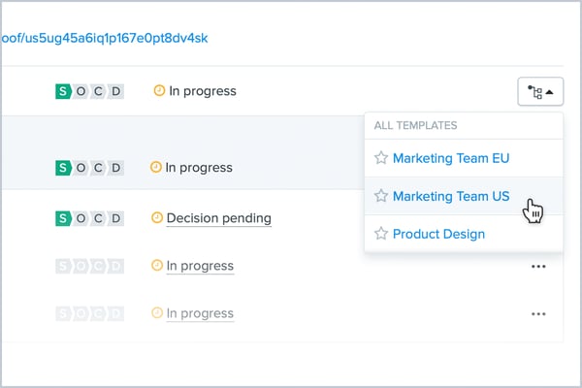The width and height of the screenshot is (582, 388).
Task: Toggle the D stage badge in first row
Action: (116, 91)
